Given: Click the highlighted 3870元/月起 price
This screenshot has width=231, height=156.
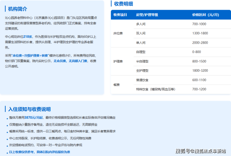Looking at the screenshot, I should tap(33, 118).
